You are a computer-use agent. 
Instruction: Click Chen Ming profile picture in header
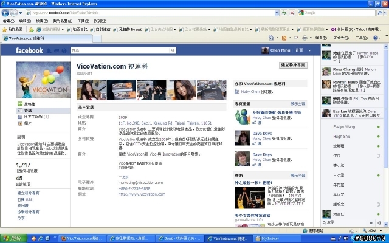pos(265,50)
